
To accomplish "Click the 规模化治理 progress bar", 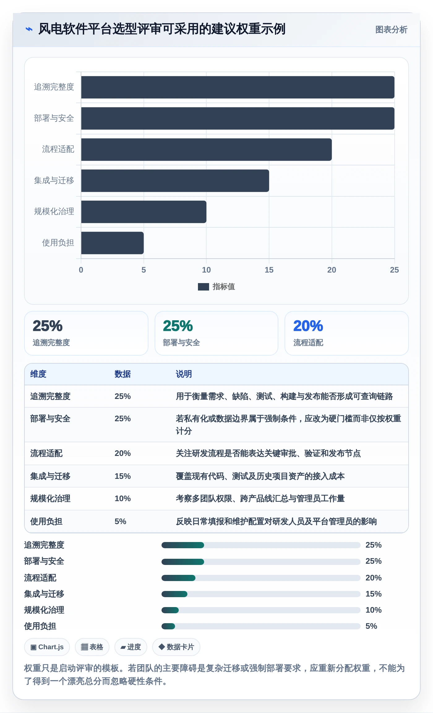I will coord(261,610).
